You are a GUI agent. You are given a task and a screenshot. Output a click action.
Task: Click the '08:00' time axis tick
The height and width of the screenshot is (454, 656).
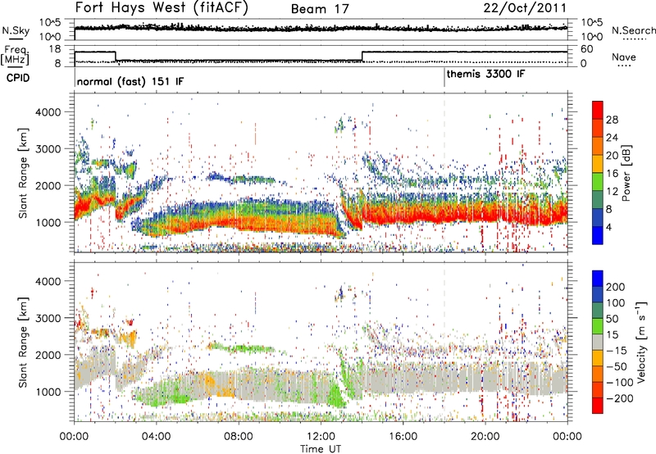click(239, 437)
